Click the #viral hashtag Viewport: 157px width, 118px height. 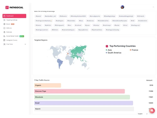[x=125, y=25]
